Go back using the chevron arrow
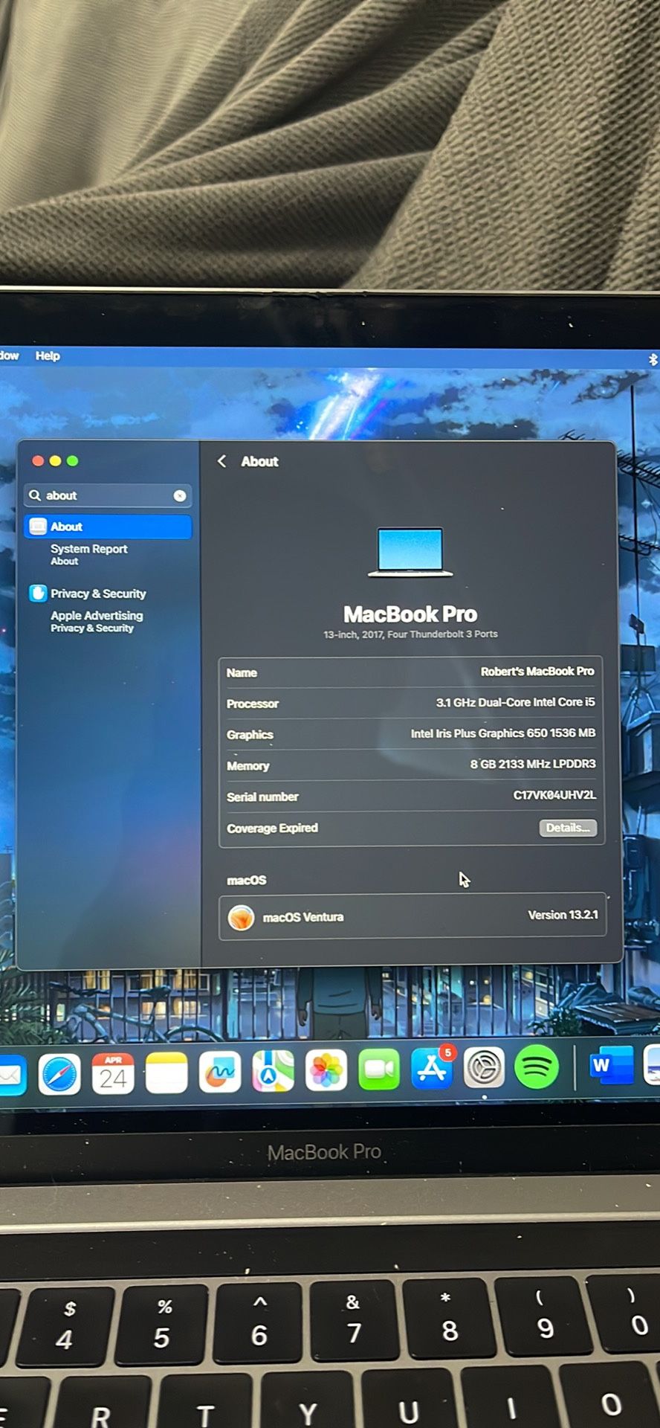 [x=221, y=461]
